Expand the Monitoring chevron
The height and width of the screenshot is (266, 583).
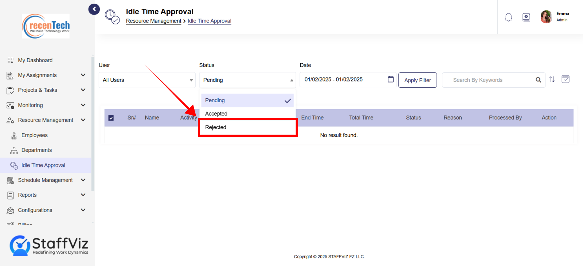83,105
